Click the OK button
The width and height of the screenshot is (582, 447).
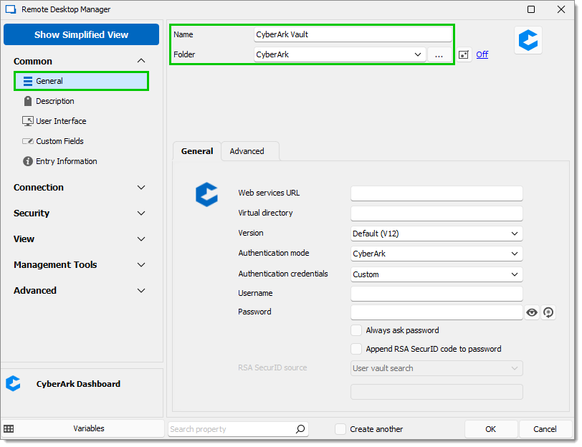[491, 429]
